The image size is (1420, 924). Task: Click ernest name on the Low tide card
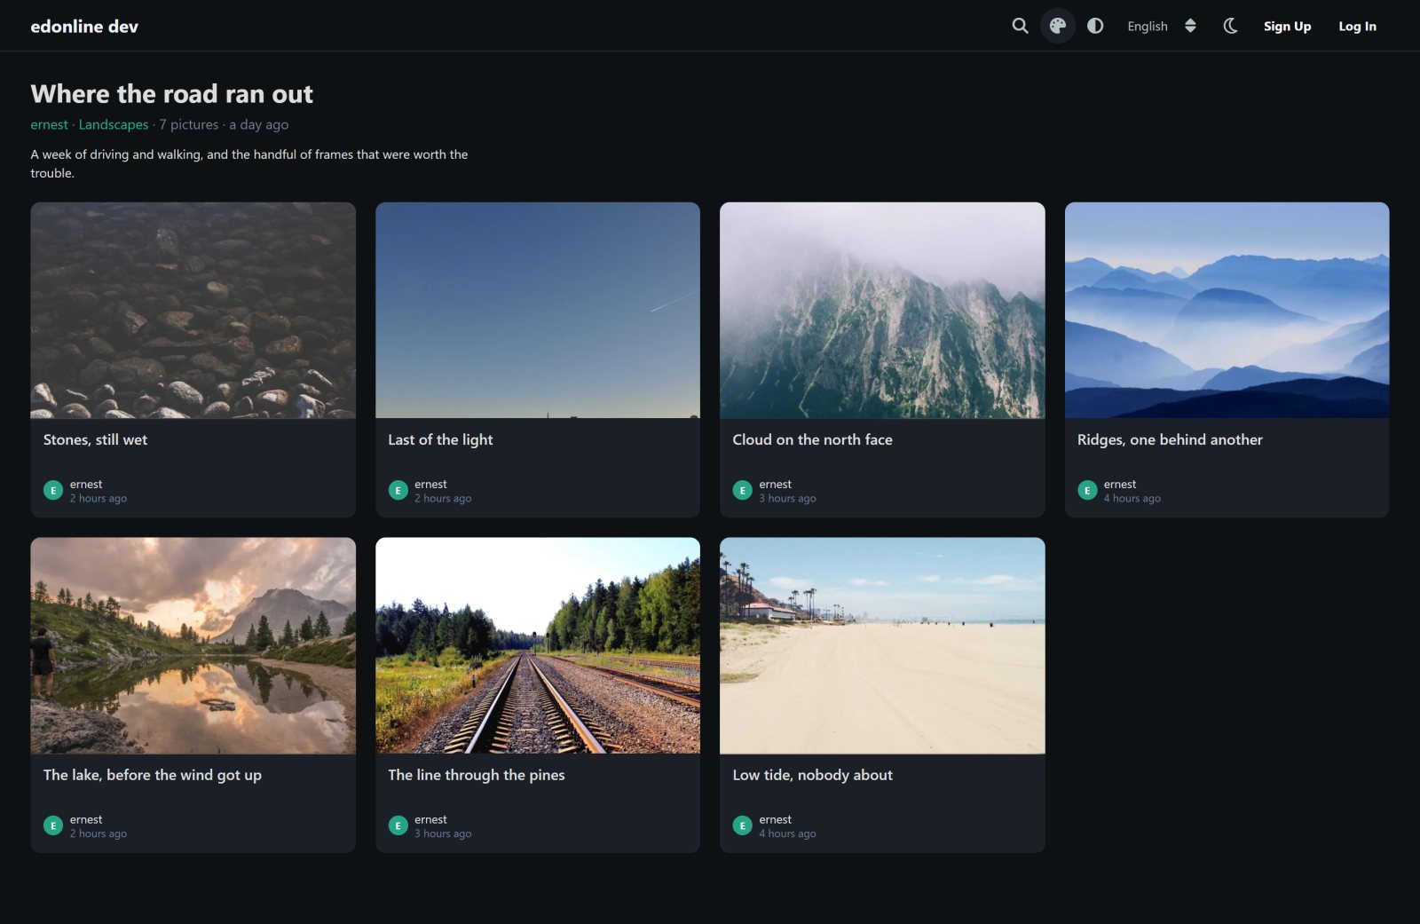click(775, 819)
